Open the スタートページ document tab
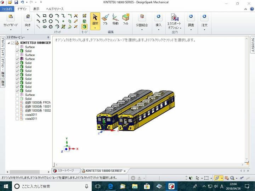Screen dimensions: 255x191 click(66, 171)
